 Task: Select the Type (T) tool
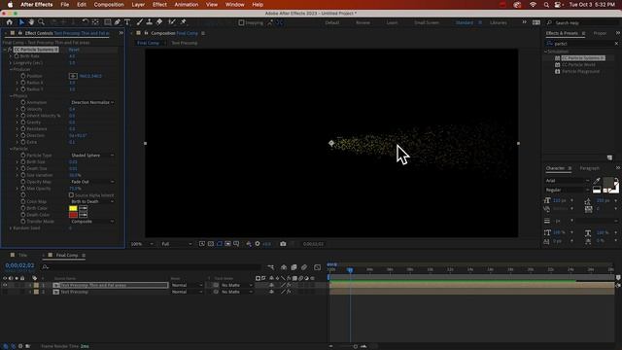tap(127, 22)
